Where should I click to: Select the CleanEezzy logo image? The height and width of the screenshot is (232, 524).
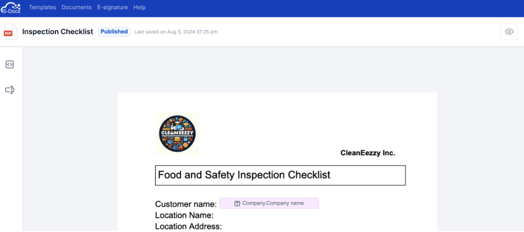click(178, 134)
